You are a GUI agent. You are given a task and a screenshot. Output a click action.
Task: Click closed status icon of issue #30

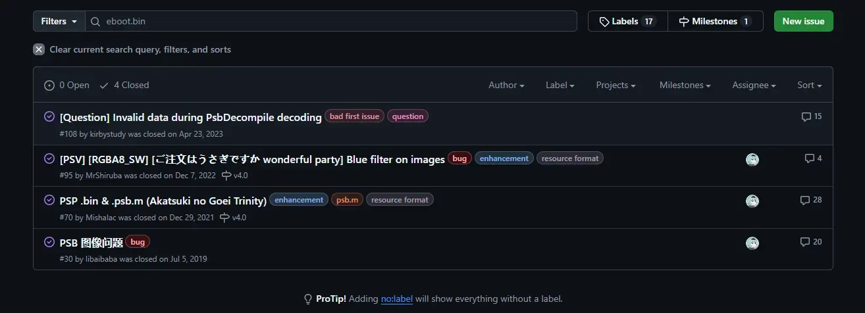tap(49, 242)
